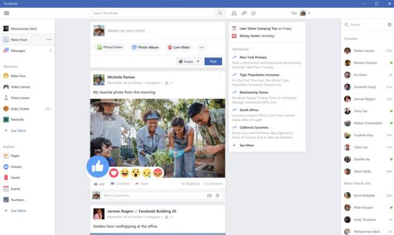
Task: Click the Post button
Action: coord(213,61)
